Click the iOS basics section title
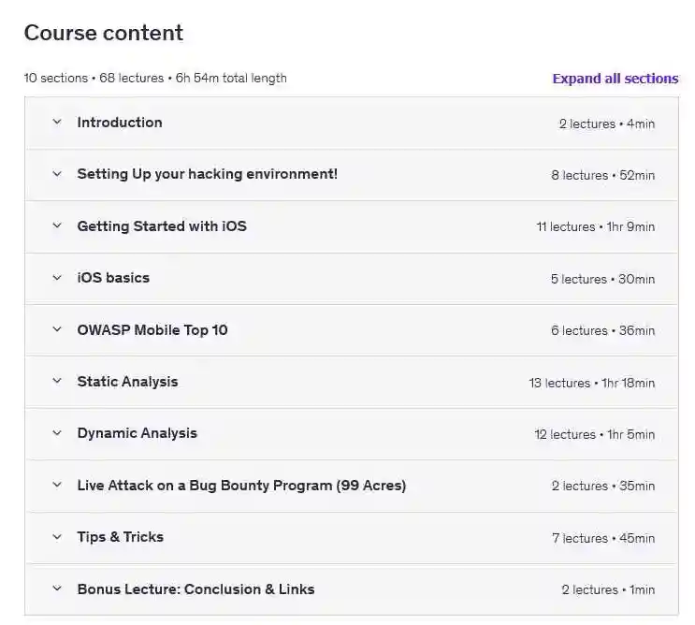Viewport: 695px width, 625px height. (x=113, y=278)
